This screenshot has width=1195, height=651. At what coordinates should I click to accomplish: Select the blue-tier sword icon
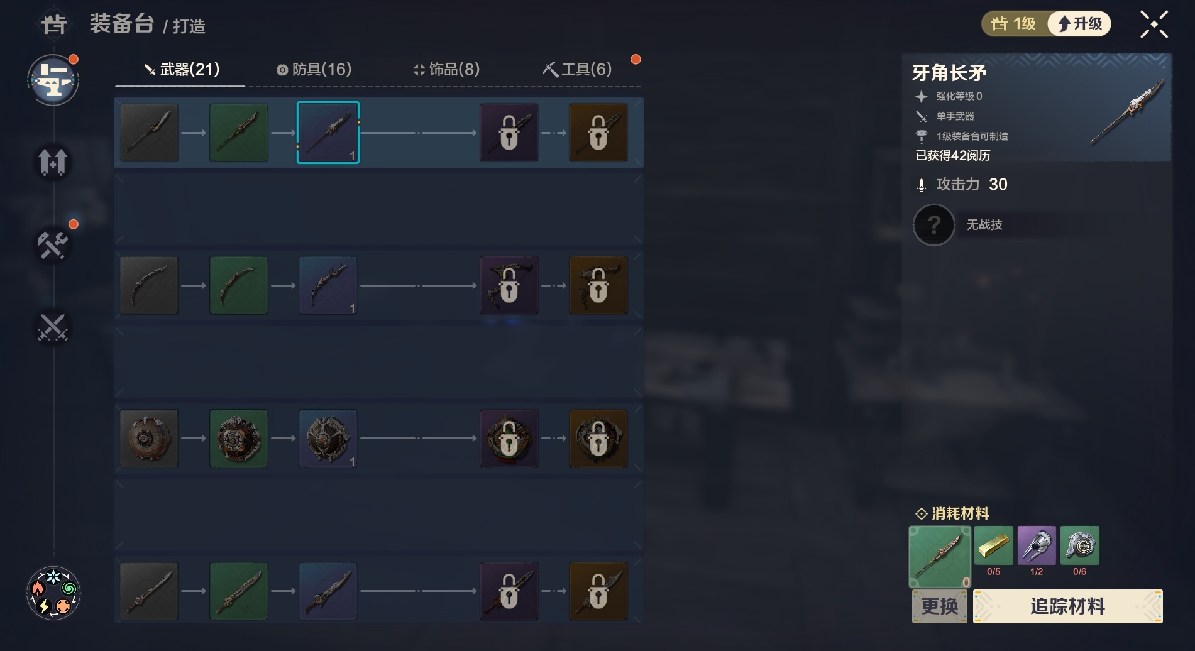point(328,591)
